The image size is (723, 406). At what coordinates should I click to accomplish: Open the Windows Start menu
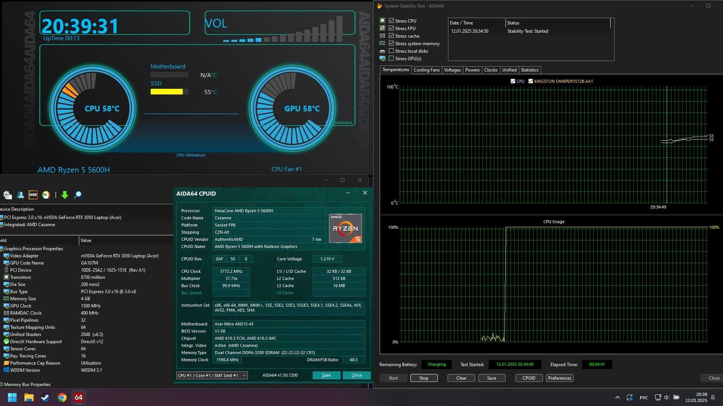tap(12, 397)
